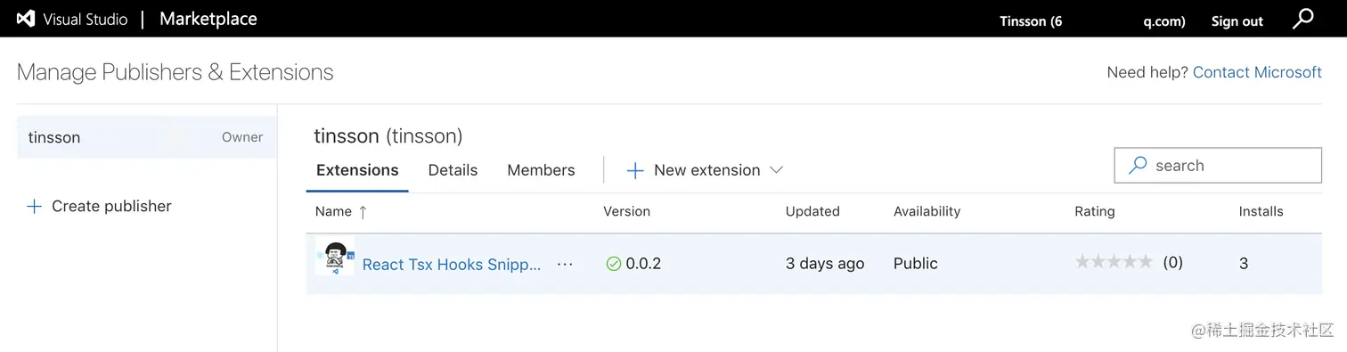Click the 'Need help?' text

pos(1147,72)
